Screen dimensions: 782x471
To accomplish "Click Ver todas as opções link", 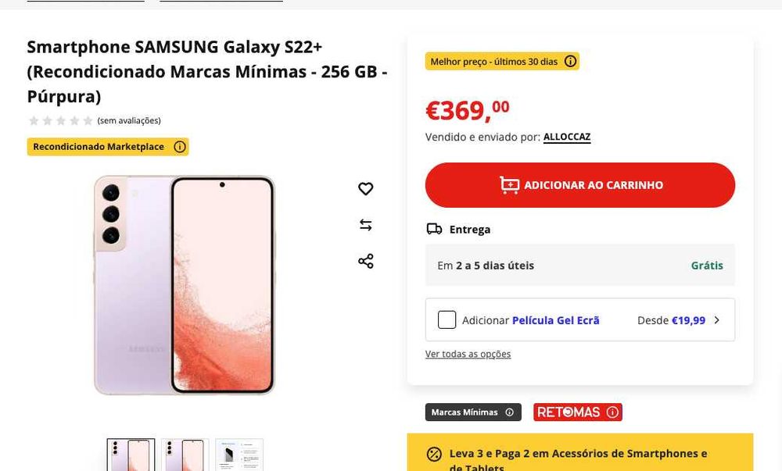I will (x=468, y=355).
